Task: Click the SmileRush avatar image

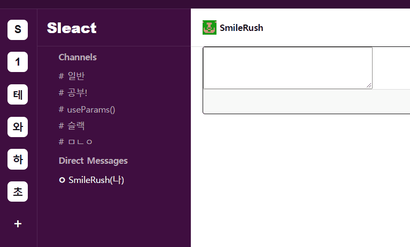Action: pyautogui.click(x=210, y=28)
